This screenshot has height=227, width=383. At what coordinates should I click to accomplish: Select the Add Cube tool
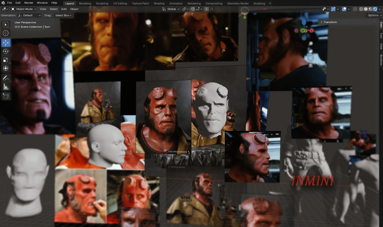[6, 96]
